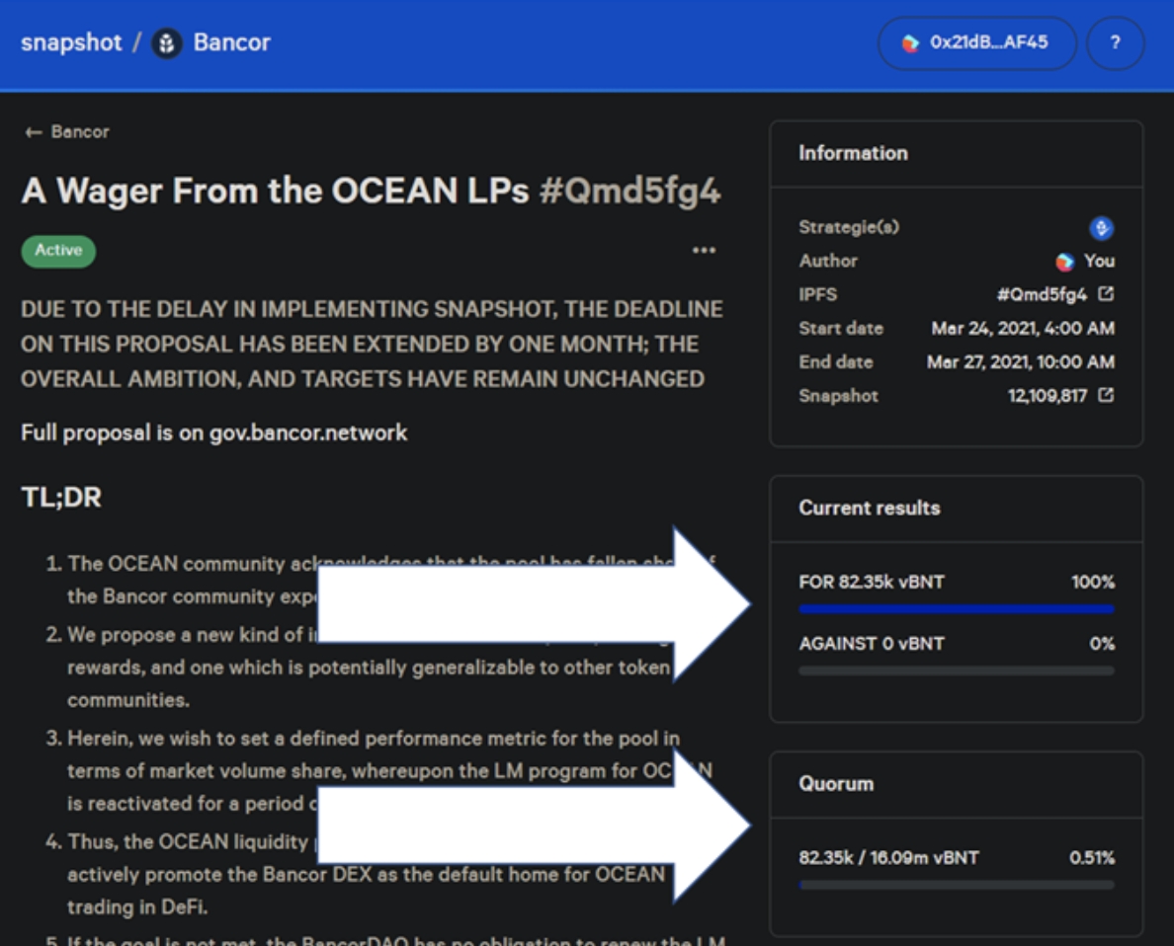Screen dimensions: 1174x946
Task: Click the snapshot home link in header
Action: click(71, 43)
